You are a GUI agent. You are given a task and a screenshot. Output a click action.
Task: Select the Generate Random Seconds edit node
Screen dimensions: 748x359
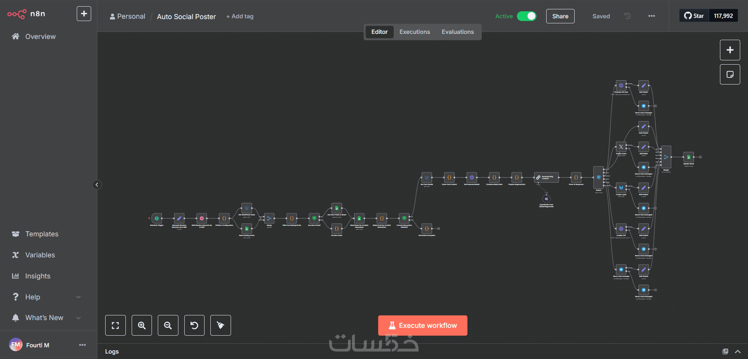(x=179, y=218)
